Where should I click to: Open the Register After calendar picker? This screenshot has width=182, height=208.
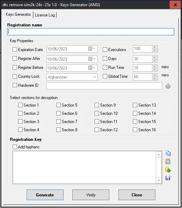(x=92, y=59)
